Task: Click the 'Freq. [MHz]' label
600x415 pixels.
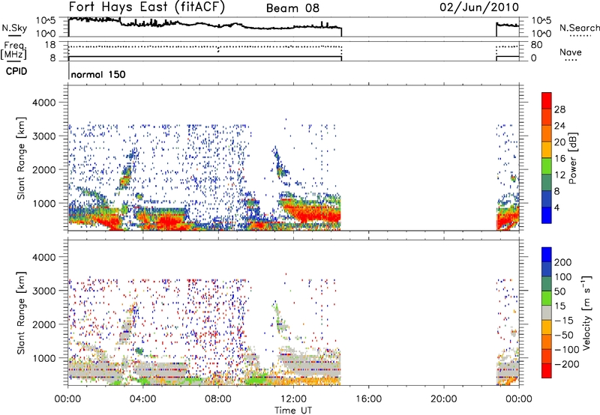Action: click(x=13, y=50)
